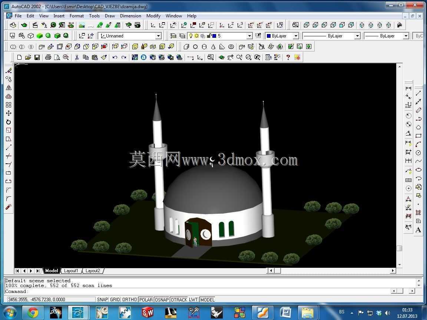Click the Hatch draw tool
Image resolution: width=427 pixels, height=320 pixels.
click(418, 213)
